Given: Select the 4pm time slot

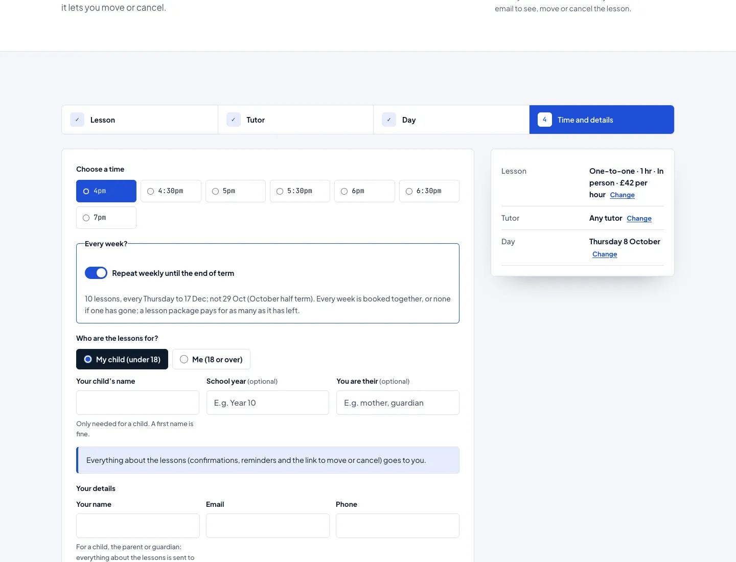Looking at the screenshot, I should tap(106, 191).
